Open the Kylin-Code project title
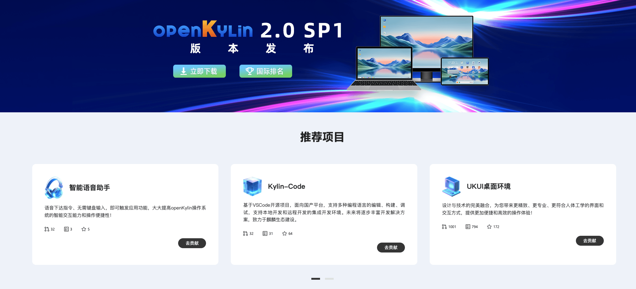Image resolution: width=636 pixels, height=289 pixels. pyautogui.click(x=287, y=186)
